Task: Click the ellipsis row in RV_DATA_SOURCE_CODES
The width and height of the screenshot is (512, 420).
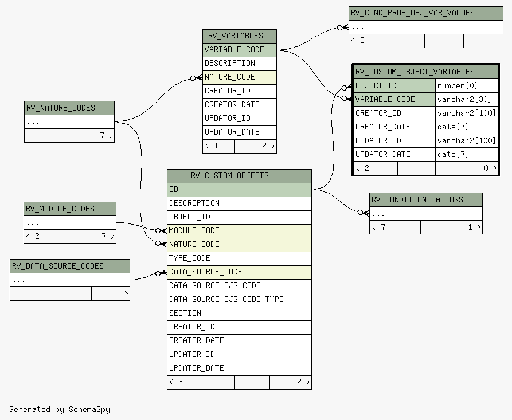Action: [x=70, y=280]
